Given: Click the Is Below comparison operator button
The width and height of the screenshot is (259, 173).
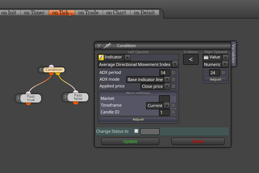Looking at the screenshot, I should click(x=191, y=60).
